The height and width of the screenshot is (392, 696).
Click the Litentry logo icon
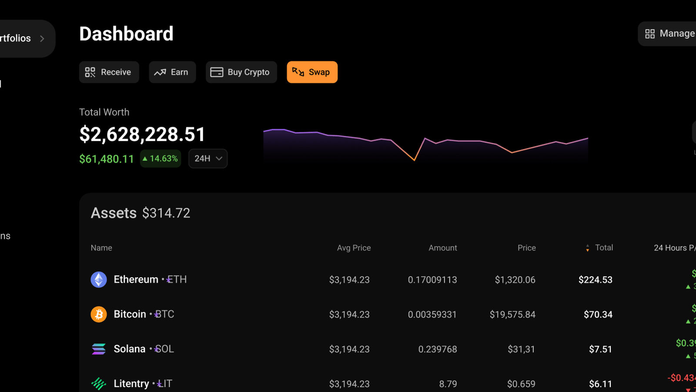click(x=99, y=384)
